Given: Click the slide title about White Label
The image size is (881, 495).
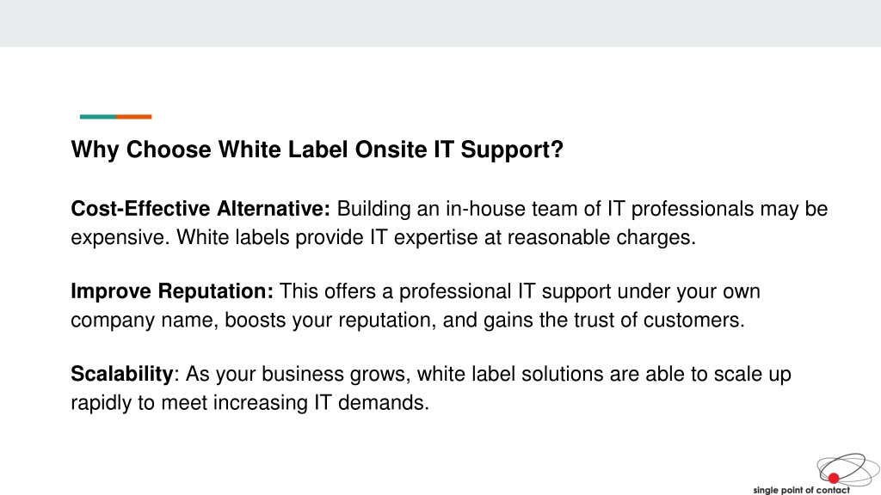Looking at the screenshot, I should click(x=317, y=150).
